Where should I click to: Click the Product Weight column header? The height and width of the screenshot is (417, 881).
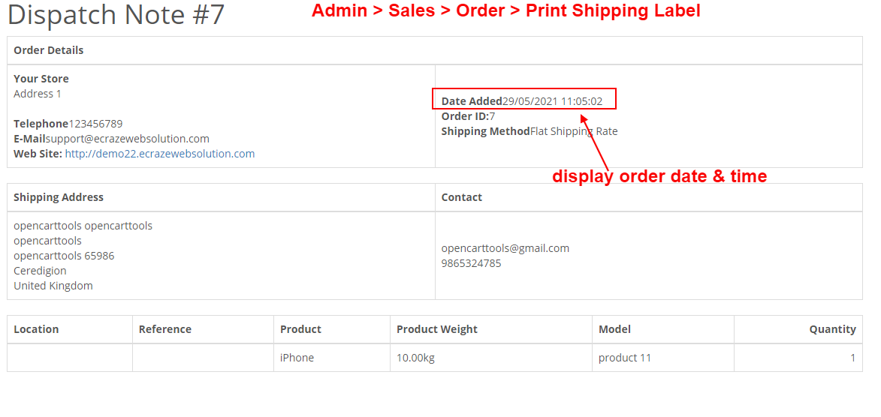pyautogui.click(x=491, y=329)
